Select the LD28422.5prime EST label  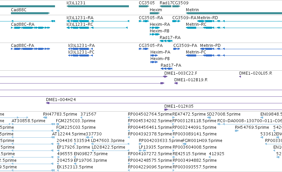point(108,147)
